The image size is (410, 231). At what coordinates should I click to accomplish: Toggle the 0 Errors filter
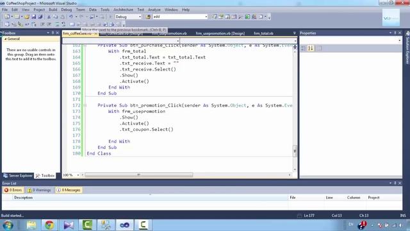13,190
